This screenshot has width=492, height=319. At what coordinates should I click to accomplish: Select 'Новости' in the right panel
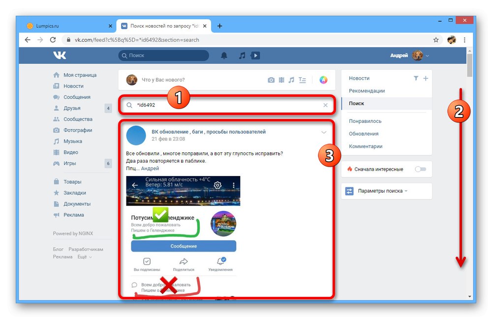[359, 78]
